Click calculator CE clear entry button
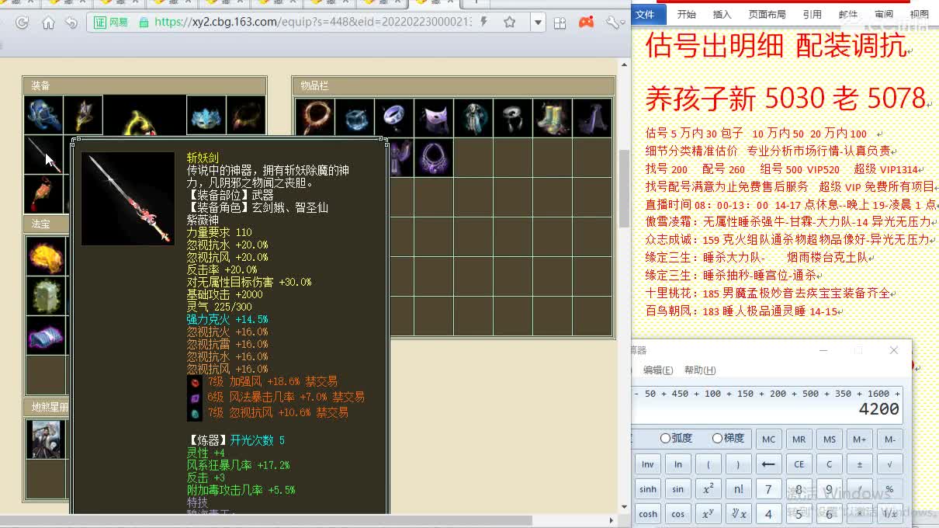The image size is (939, 528). point(799,464)
